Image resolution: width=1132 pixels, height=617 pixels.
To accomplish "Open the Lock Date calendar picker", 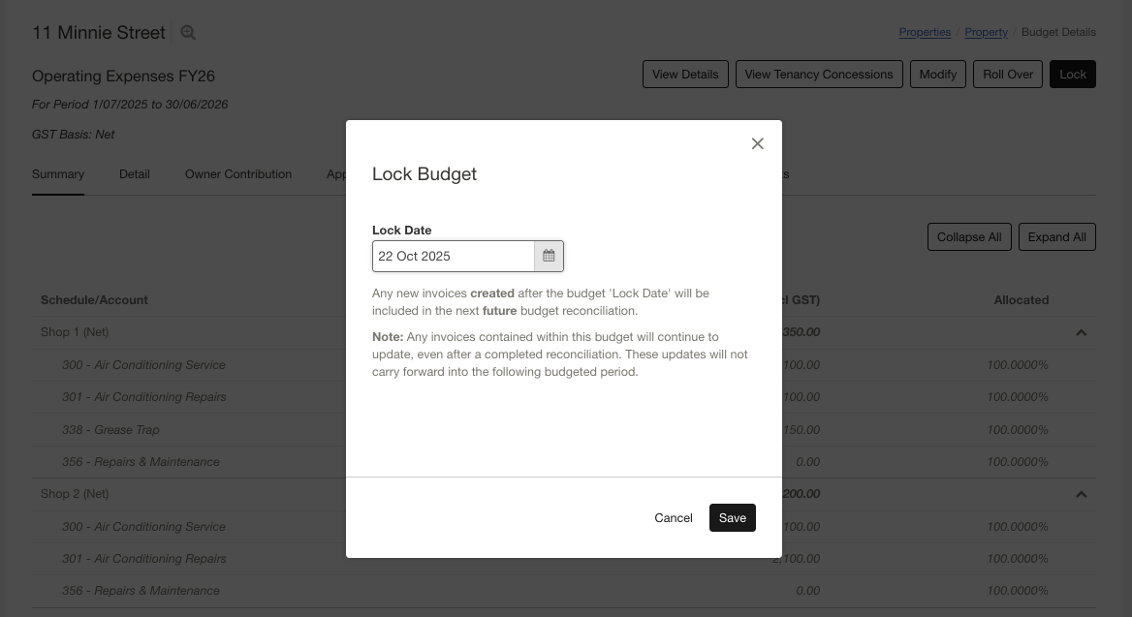I will click(549, 256).
